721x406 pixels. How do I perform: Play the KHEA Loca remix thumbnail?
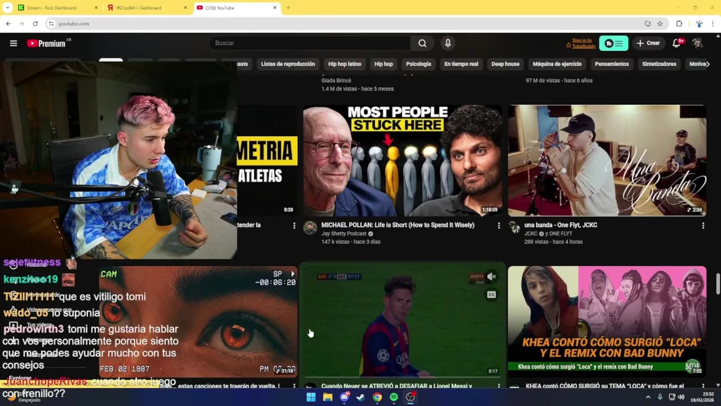click(607, 321)
